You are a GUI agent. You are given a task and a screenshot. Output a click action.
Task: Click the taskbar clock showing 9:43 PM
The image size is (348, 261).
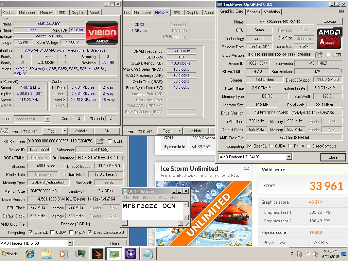[x=330, y=254]
